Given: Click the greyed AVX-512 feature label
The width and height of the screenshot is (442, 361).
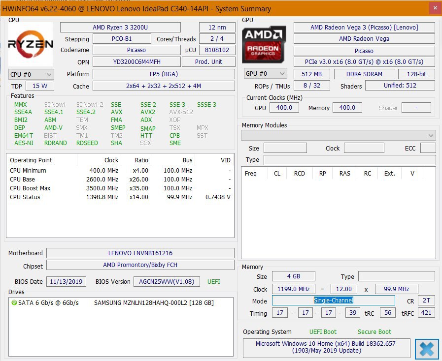Looking at the screenshot, I should [x=181, y=112].
